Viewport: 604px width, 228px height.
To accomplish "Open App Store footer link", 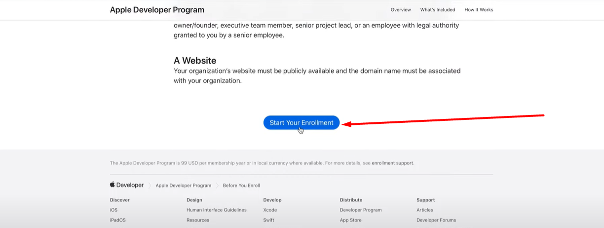I will coord(350,220).
